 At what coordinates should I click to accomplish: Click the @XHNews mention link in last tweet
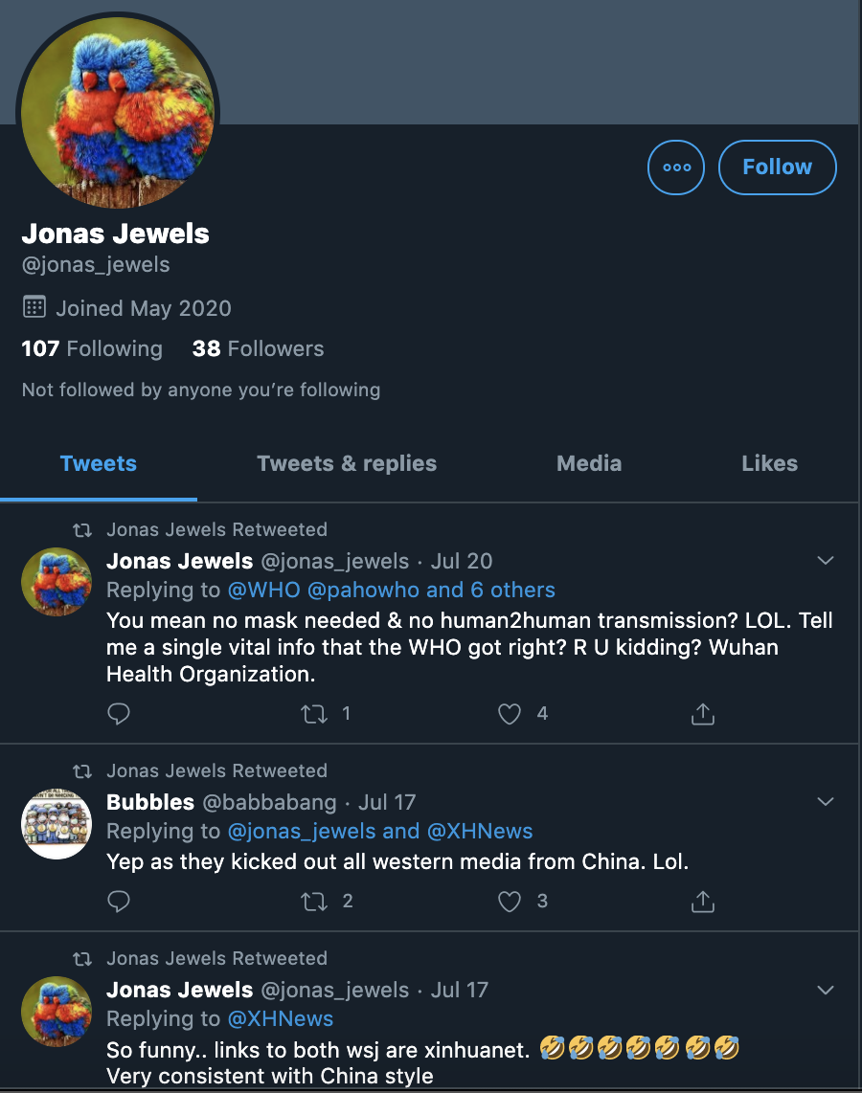[281, 1018]
